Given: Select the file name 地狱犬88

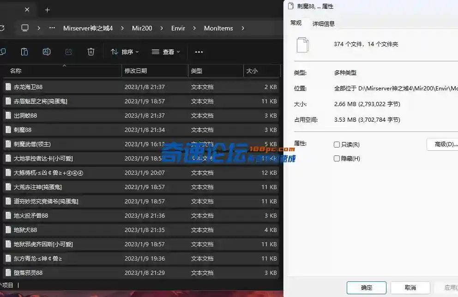Looking at the screenshot, I should click(25, 230).
